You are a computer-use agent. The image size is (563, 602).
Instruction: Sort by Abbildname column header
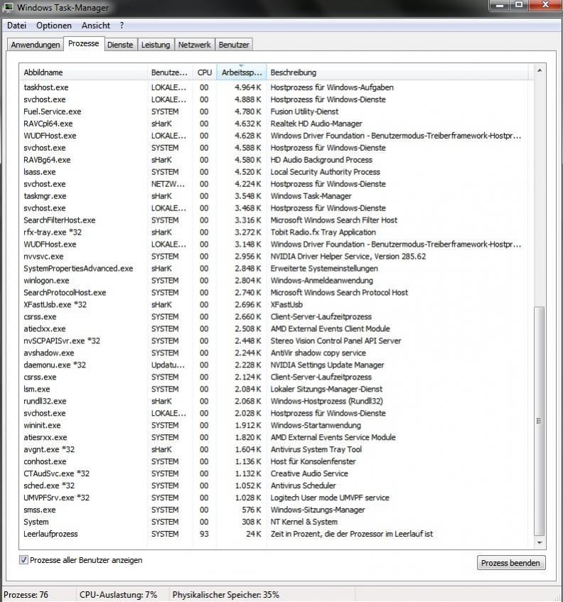click(83, 72)
